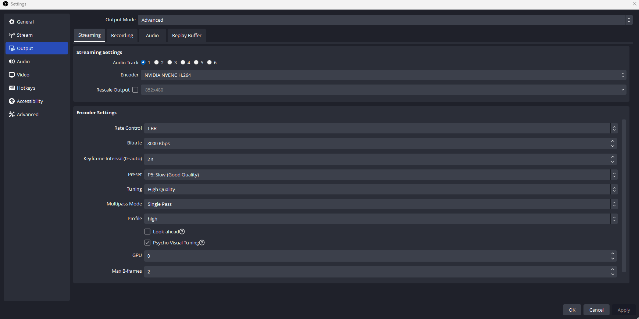
Task: Open the Multipass Mode dropdown
Action: tap(381, 204)
